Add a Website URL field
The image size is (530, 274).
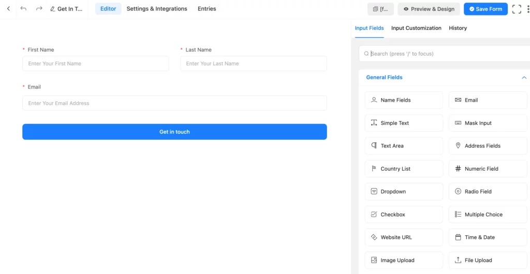coord(404,237)
